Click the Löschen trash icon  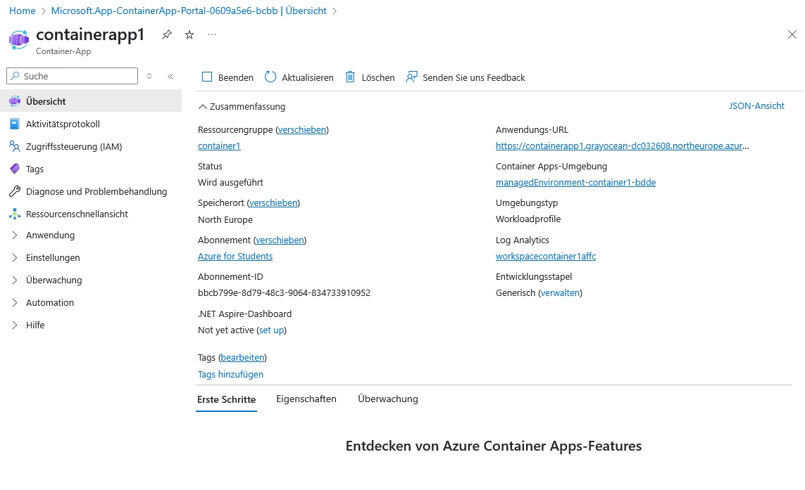350,77
